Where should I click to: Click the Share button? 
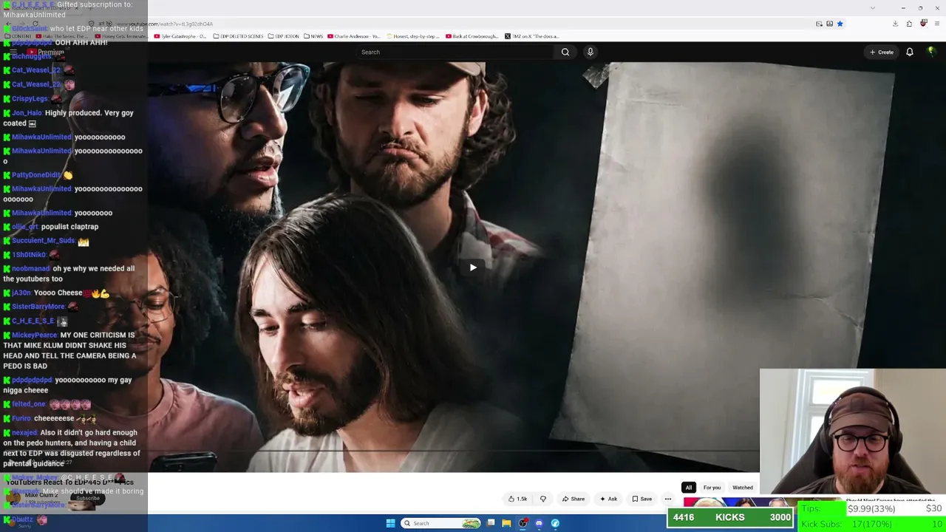573,499
